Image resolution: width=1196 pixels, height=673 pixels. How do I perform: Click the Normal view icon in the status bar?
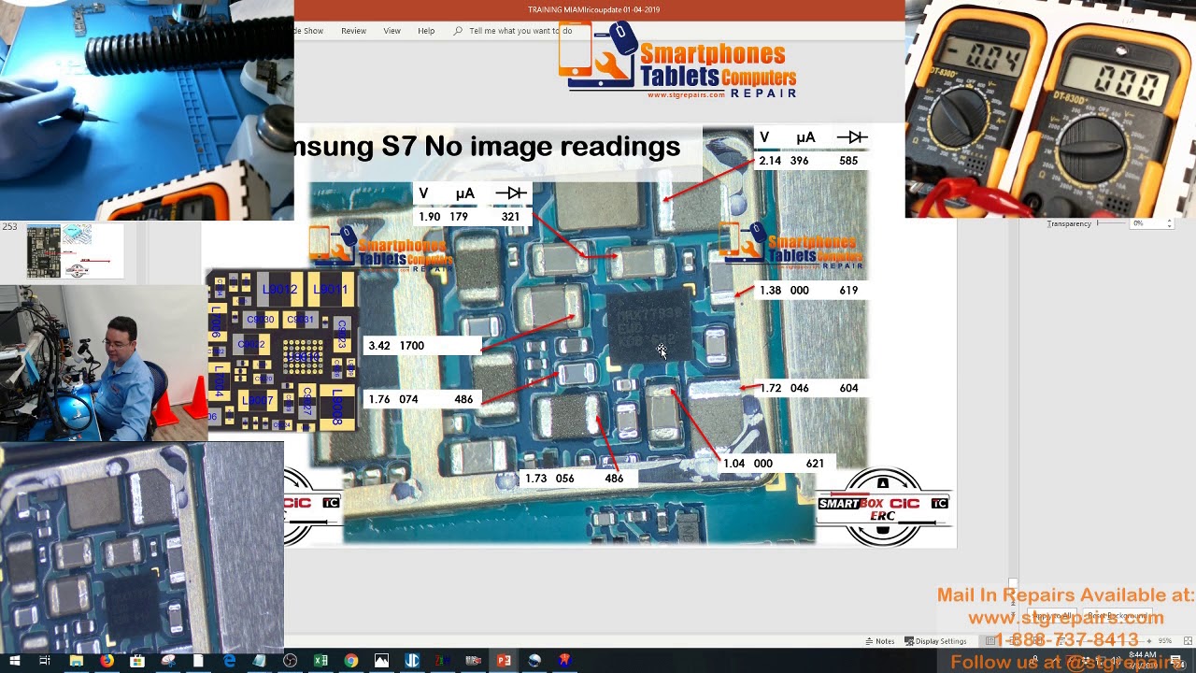990,641
